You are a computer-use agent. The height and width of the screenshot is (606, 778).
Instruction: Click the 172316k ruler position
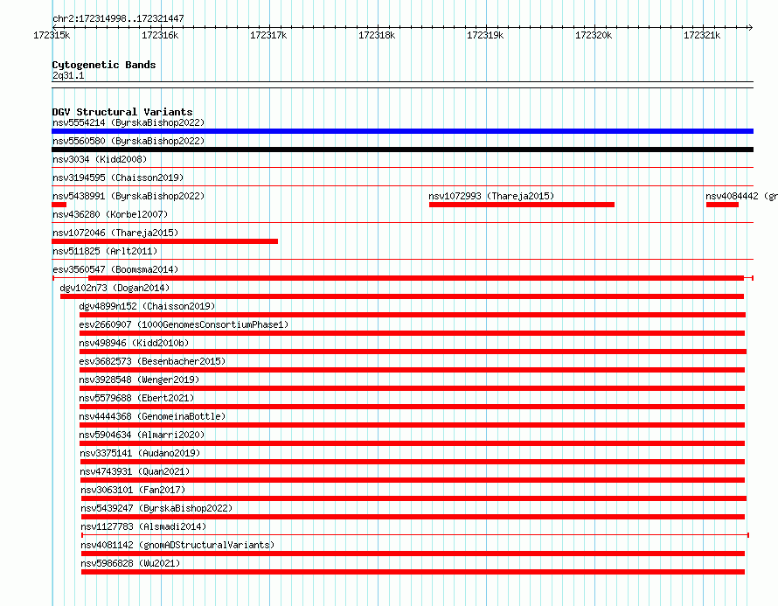pos(160,35)
